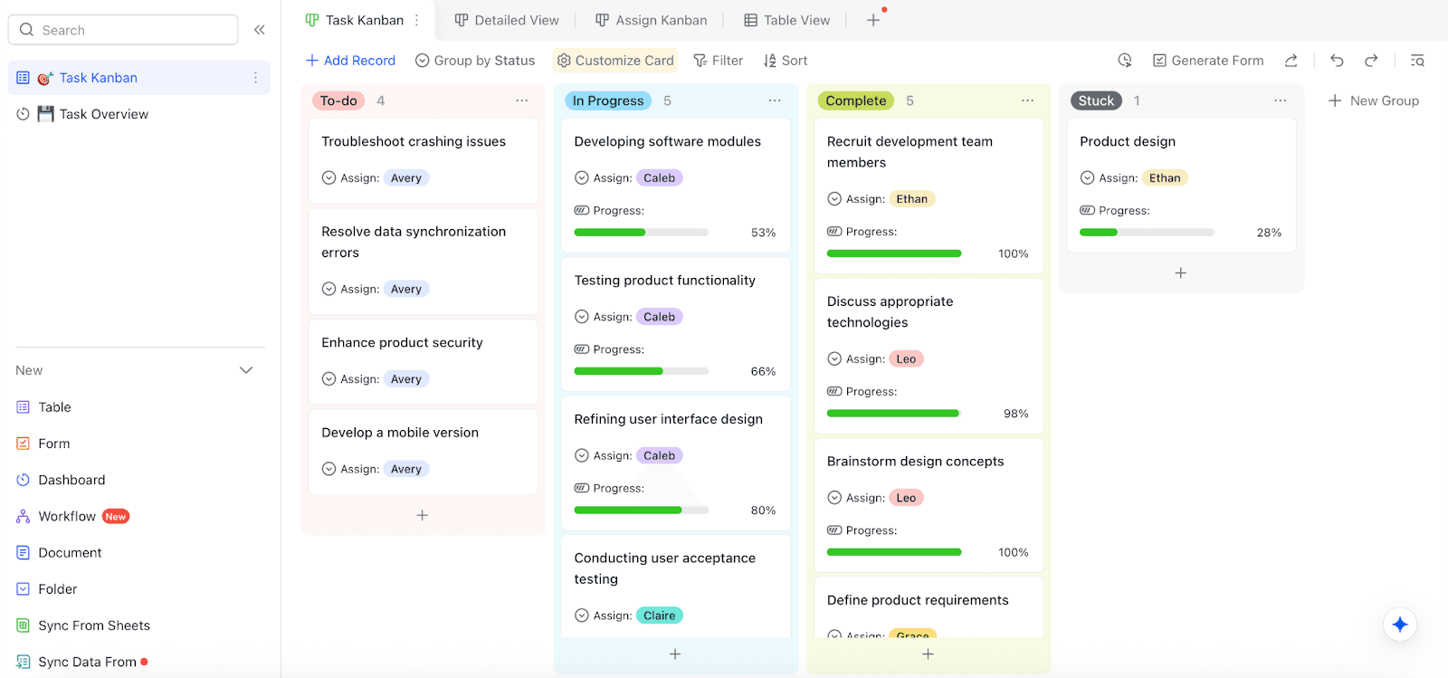Open the Brainstorm design concepts card
The width and height of the screenshot is (1448, 678).
(929, 504)
